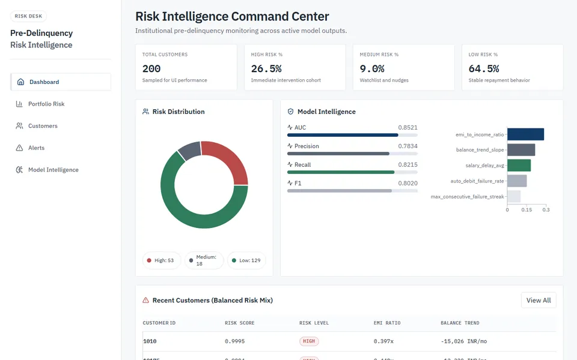577x360 pixels.
Task: Click the Recall progress bar
Action: coord(352,172)
